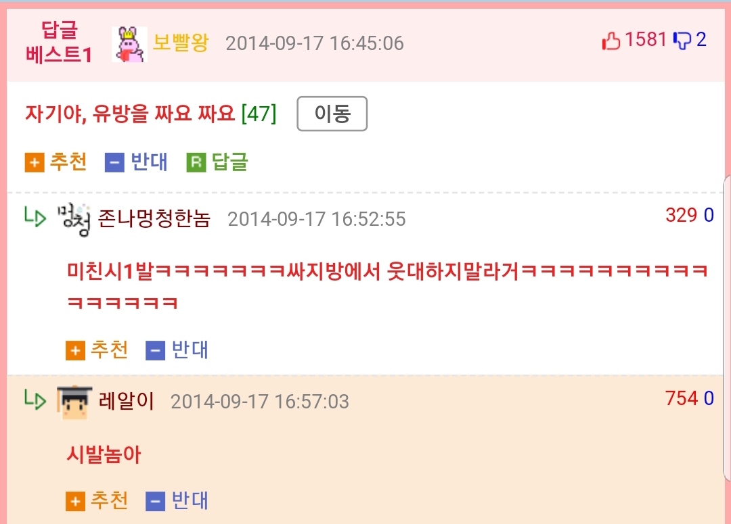This screenshot has height=524, width=731.
Task: Tap the 이동 button
Action: [x=332, y=114]
